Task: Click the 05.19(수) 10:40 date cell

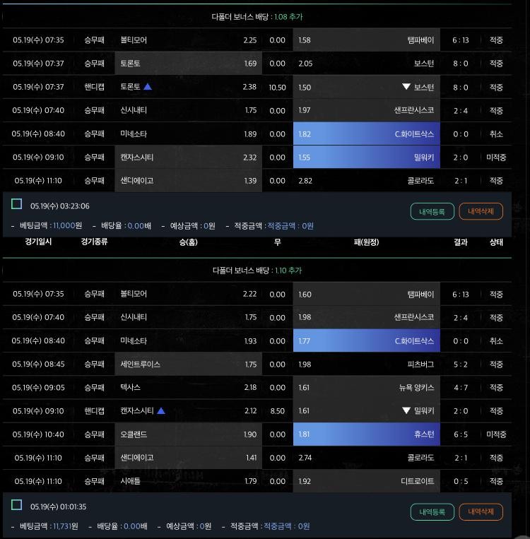Action: (38, 434)
